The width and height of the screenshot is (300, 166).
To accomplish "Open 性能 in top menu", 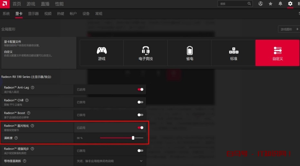I will (x=59, y=4).
